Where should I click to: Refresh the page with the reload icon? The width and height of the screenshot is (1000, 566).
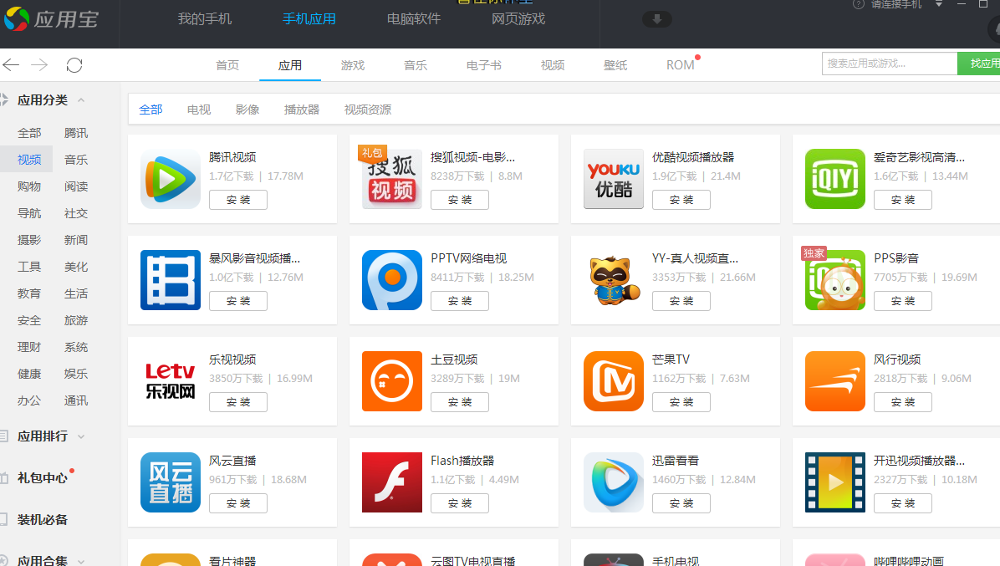coord(74,65)
